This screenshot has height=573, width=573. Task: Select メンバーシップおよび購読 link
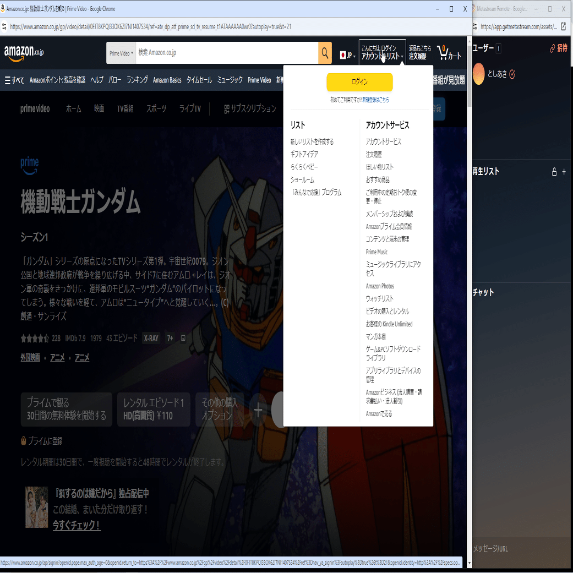click(x=389, y=214)
